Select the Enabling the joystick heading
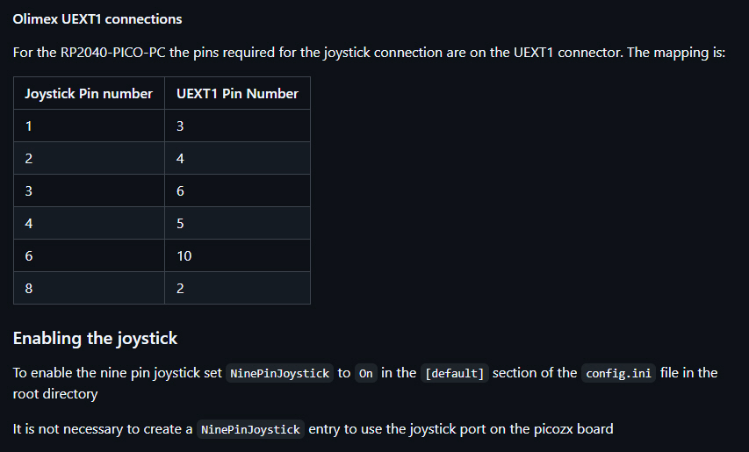This screenshot has width=749, height=452. [95, 339]
